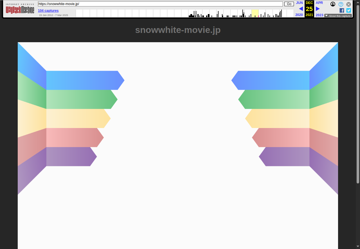Expand the About this capture dropdown
The height and width of the screenshot is (249, 360).
[338, 16]
